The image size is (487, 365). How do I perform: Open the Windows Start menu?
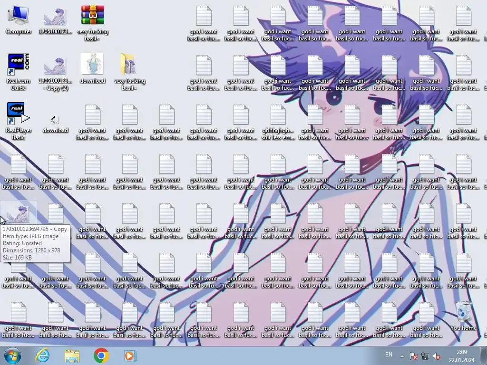pos(13,355)
